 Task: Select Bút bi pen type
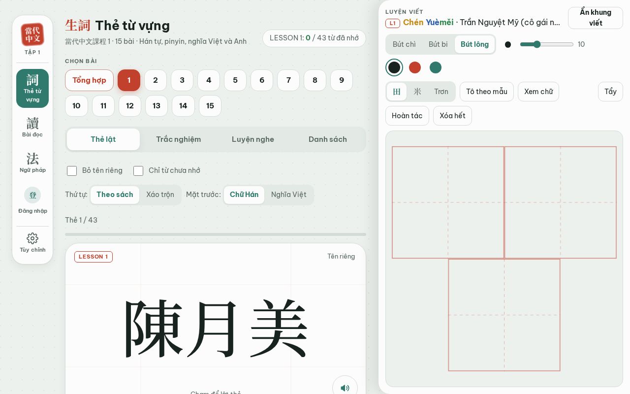coord(438,44)
